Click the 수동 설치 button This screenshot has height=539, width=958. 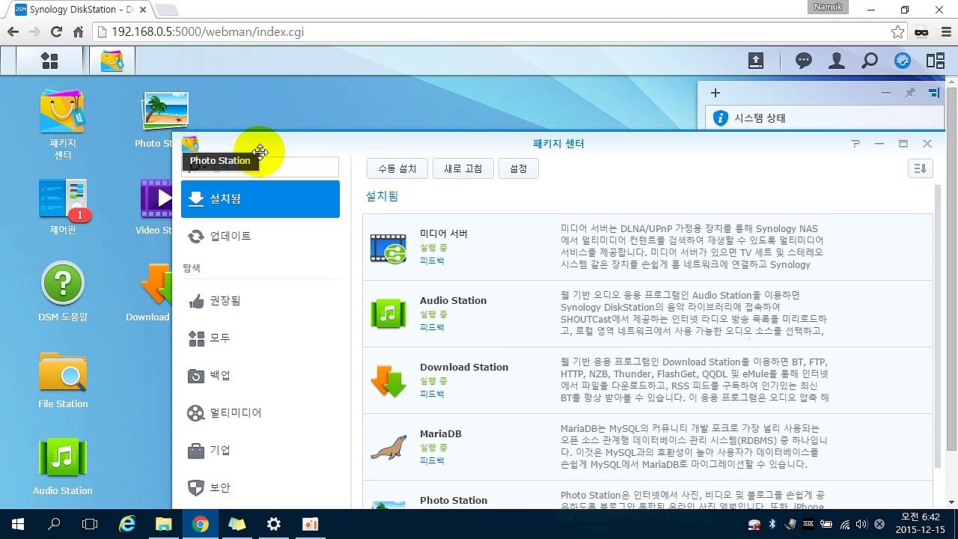(397, 168)
